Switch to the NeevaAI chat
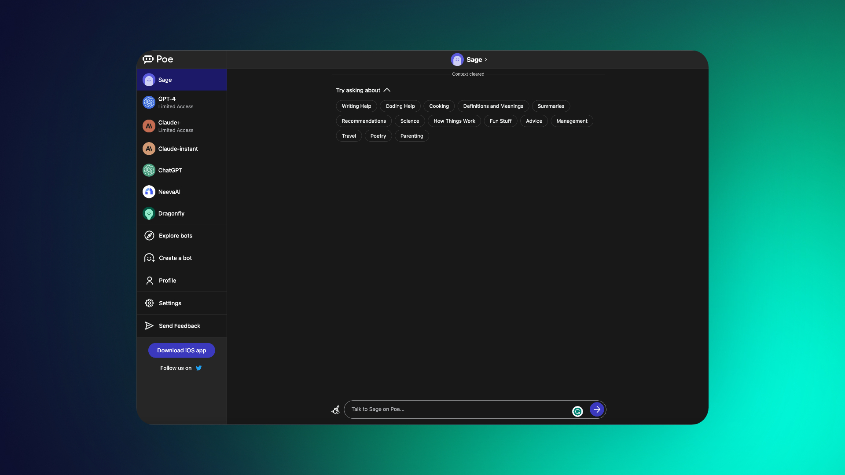The image size is (845, 475). point(182,192)
